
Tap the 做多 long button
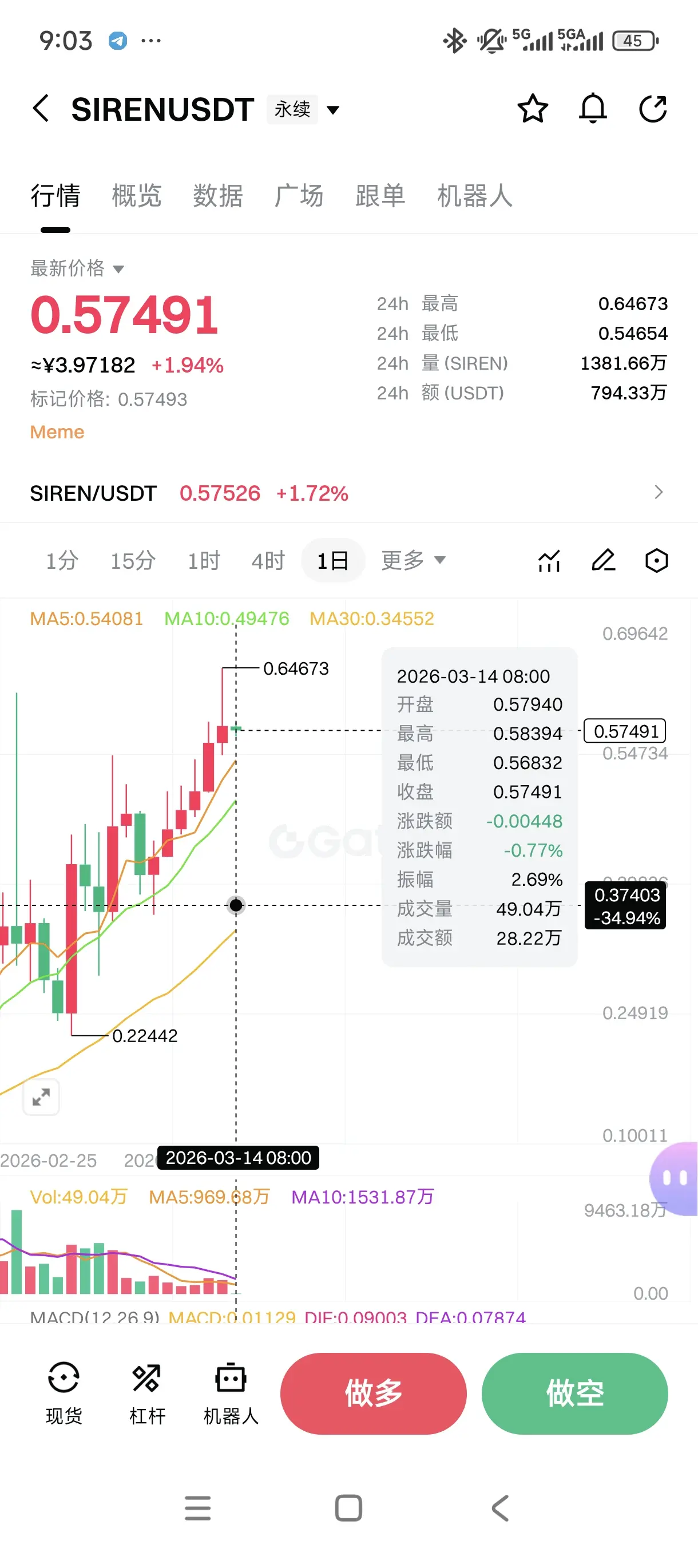point(374,1393)
